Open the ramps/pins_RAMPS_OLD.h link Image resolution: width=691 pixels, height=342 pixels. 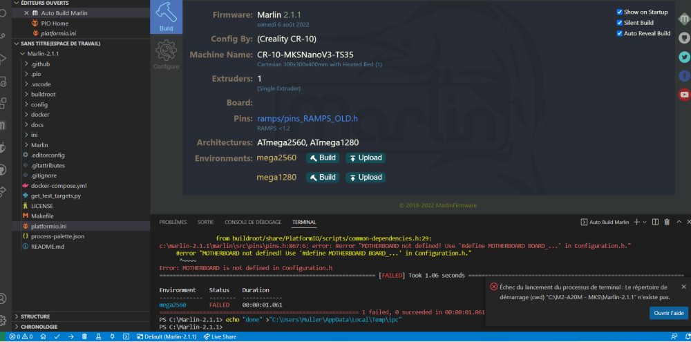[307, 119]
